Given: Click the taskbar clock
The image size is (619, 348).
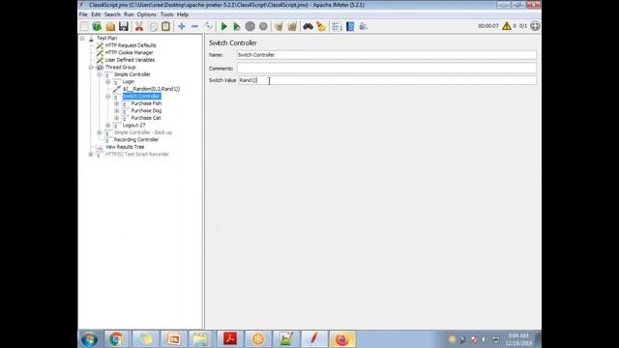Looking at the screenshot, I should coord(518,339).
